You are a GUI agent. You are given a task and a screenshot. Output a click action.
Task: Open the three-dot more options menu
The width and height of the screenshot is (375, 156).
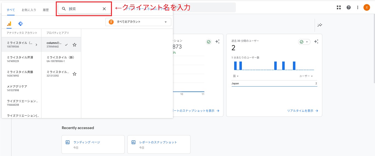(x=358, y=7)
